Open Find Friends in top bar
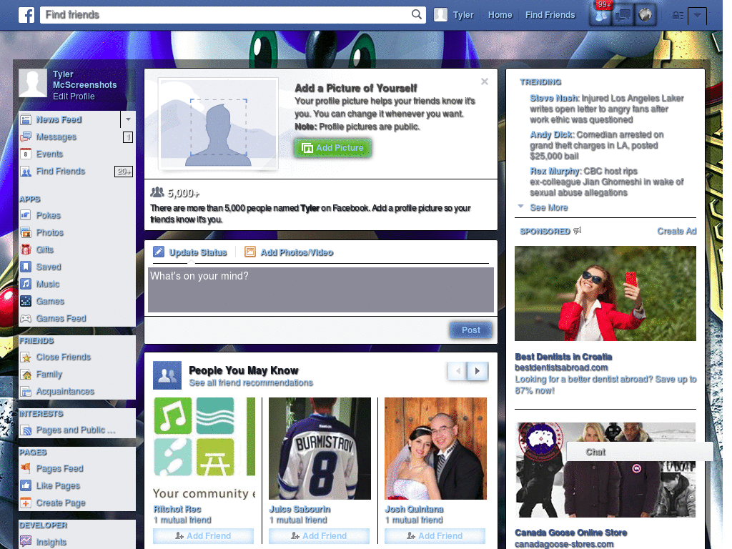 pos(550,15)
